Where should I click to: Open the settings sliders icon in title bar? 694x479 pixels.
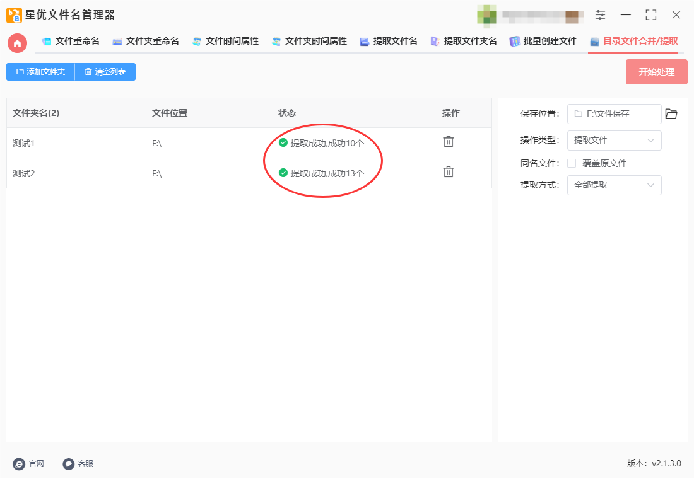[600, 15]
